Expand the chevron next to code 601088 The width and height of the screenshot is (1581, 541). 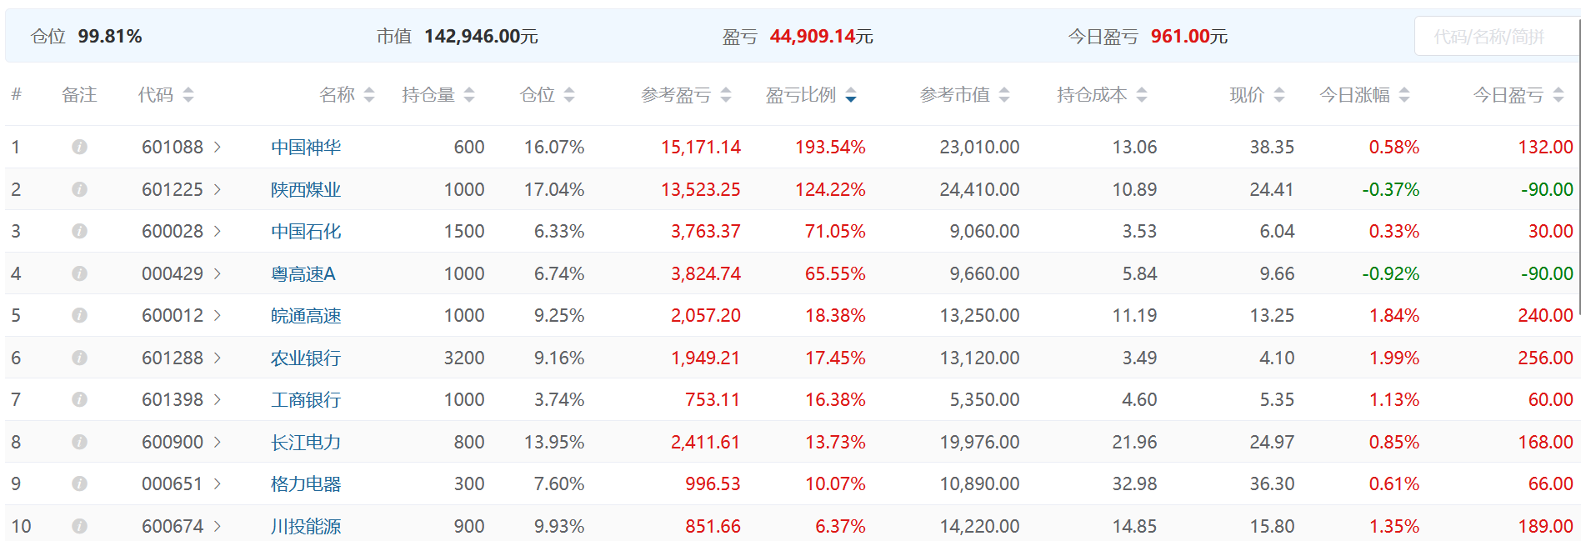coord(218,148)
